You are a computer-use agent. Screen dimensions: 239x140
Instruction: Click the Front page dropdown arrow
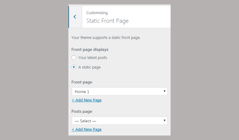(165, 91)
